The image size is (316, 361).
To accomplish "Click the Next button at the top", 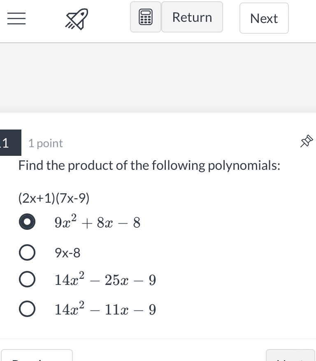I will 264,18.
